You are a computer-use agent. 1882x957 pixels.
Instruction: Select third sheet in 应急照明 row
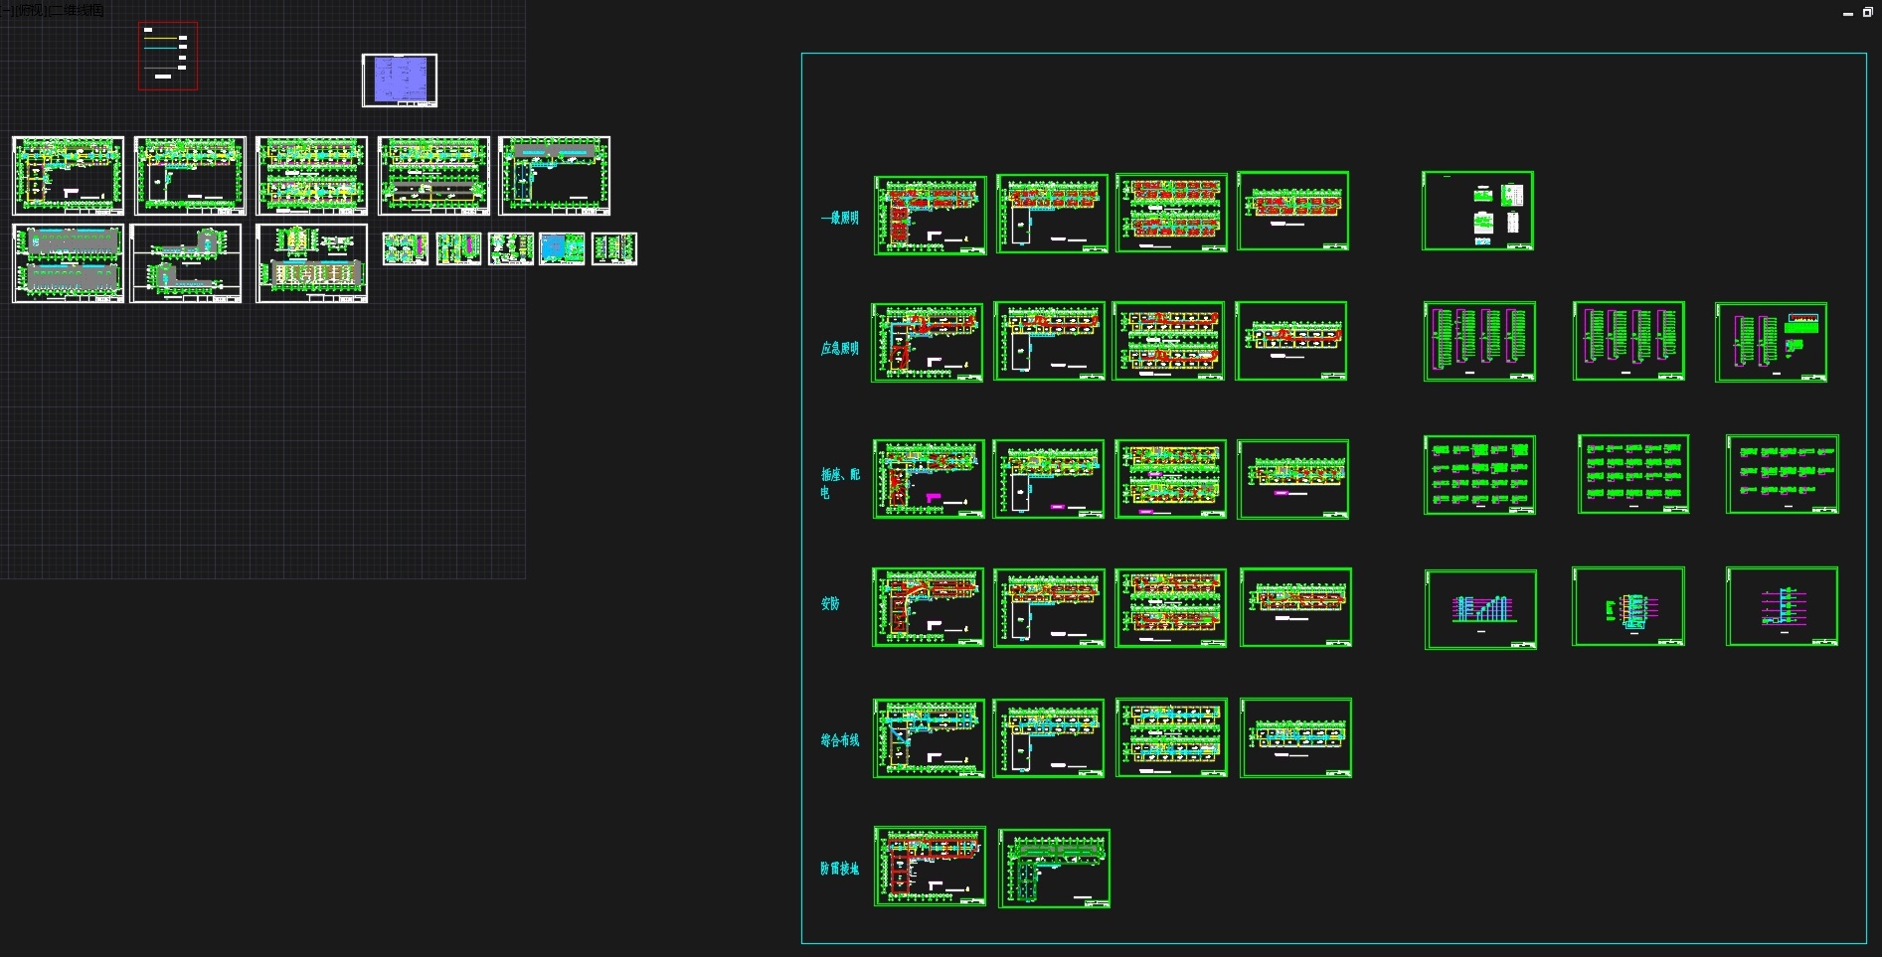pos(1169,341)
